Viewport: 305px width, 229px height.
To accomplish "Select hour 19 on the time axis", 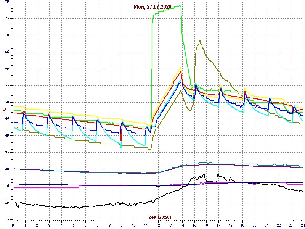I will tap(242, 225).
